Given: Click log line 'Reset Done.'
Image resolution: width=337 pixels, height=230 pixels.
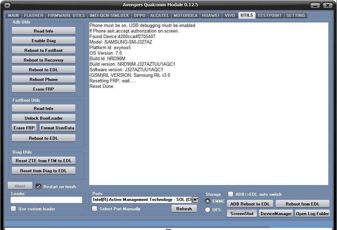Looking at the screenshot, I should click(x=102, y=86).
